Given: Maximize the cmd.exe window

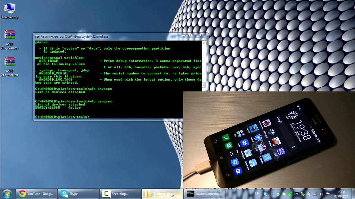Looking at the screenshot, I should [191, 35].
